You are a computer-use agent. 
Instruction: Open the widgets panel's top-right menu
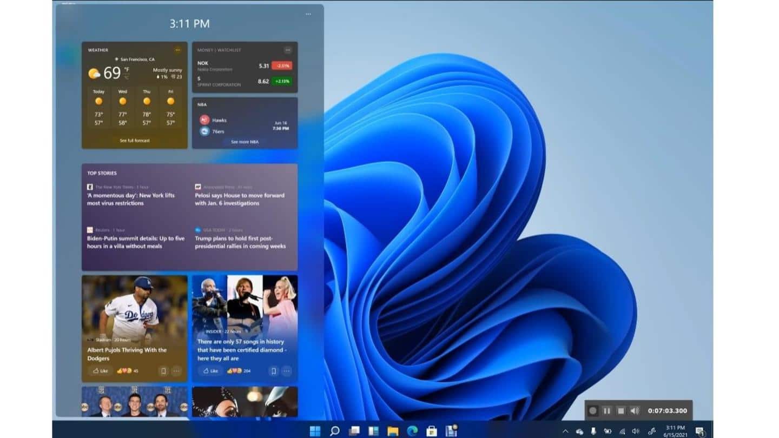(308, 14)
